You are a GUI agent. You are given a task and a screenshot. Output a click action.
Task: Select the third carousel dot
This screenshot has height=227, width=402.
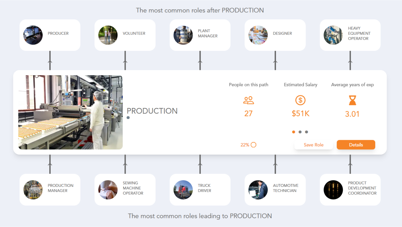tap(307, 132)
